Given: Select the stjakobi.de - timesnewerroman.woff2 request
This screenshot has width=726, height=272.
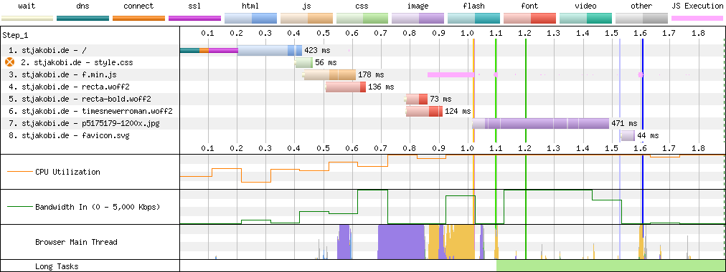Looking at the screenshot, I should tap(363, 111).
